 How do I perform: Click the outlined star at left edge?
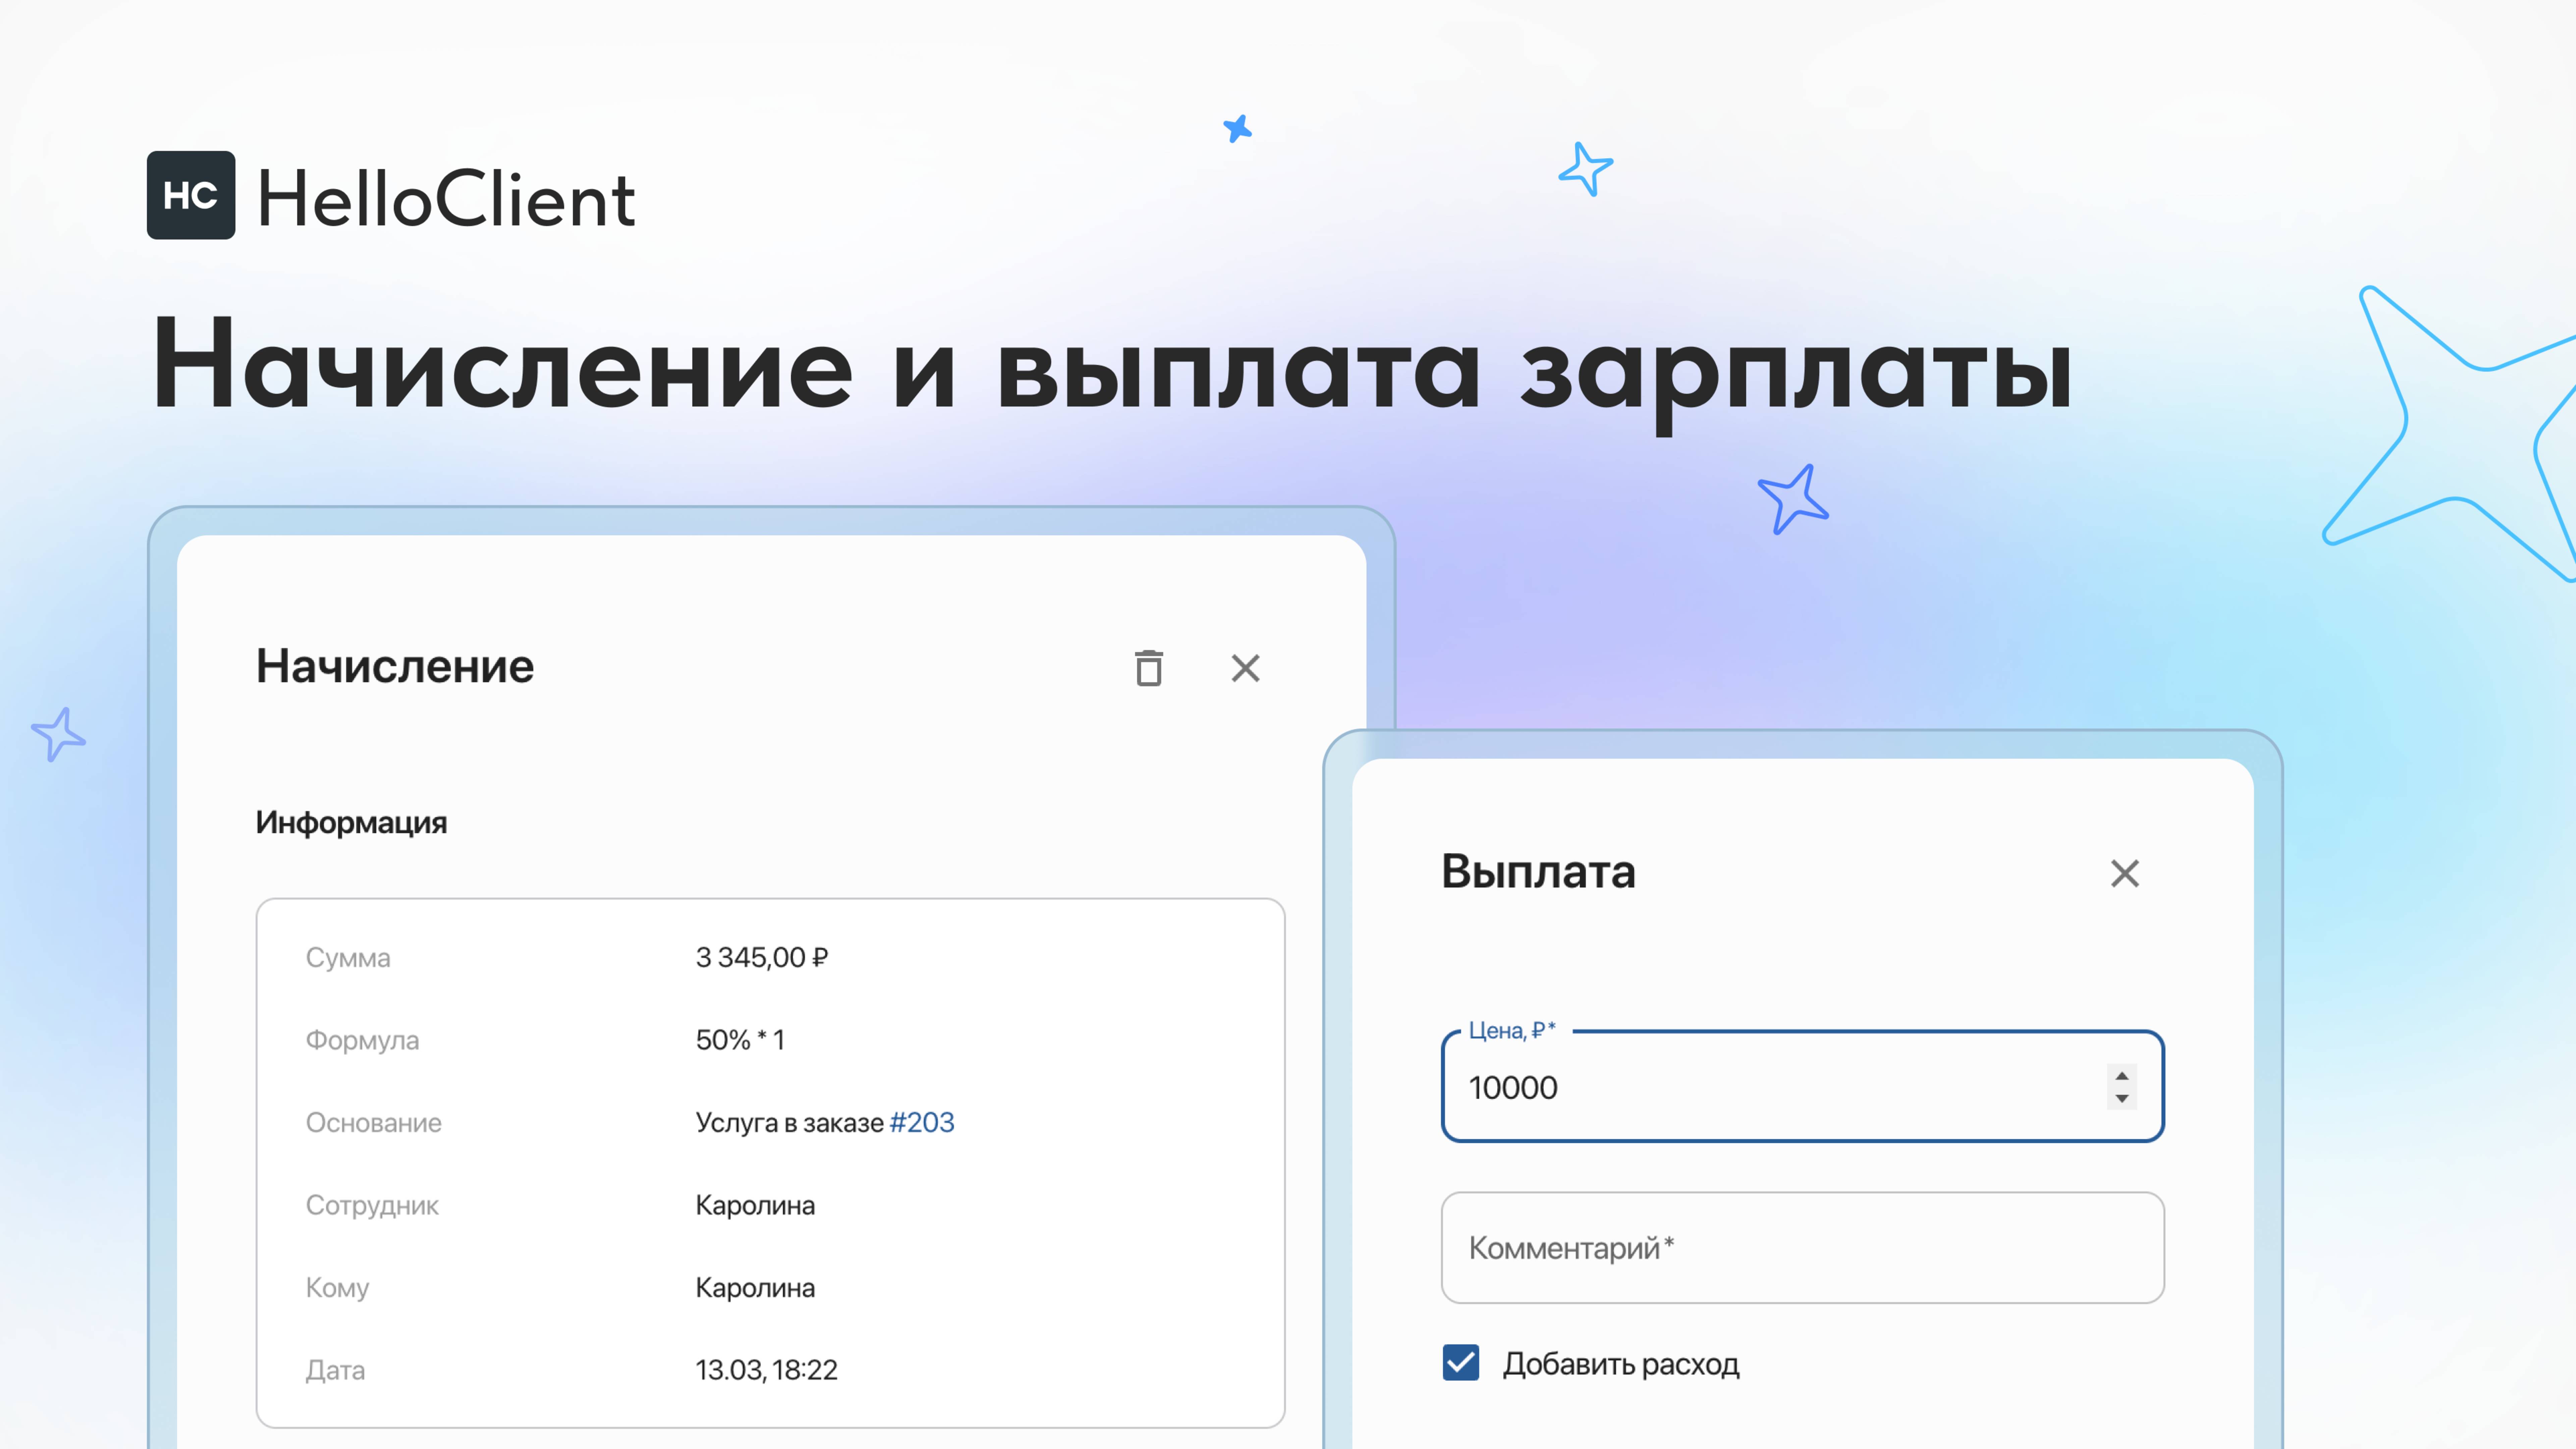coord(58,735)
